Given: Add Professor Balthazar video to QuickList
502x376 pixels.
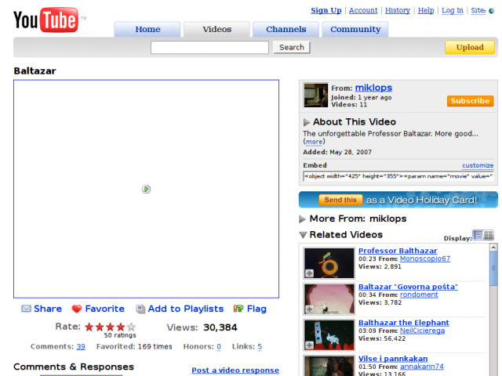Looking at the screenshot, I should pos(309,273).
